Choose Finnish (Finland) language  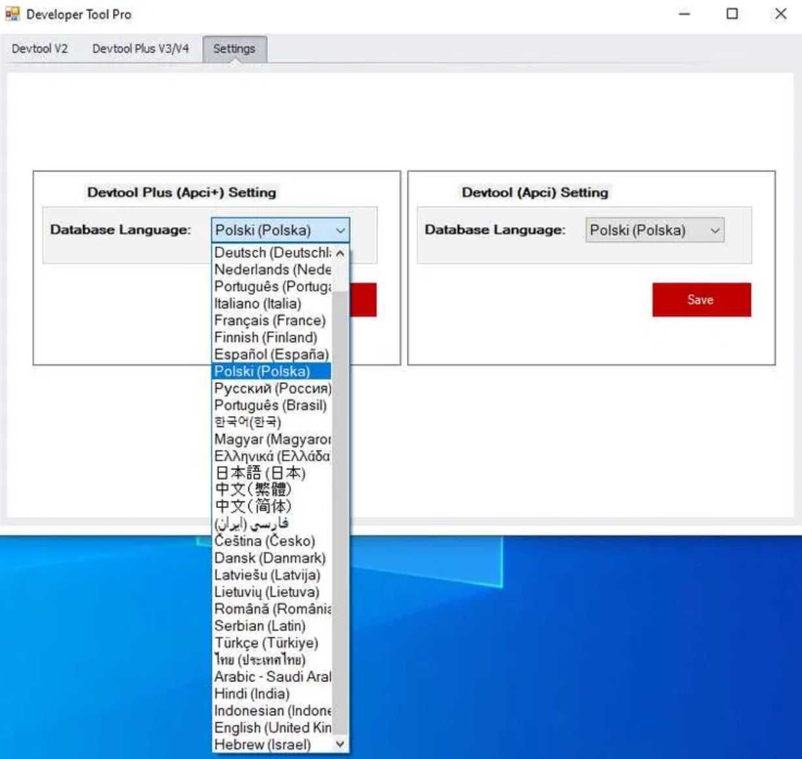273,337
